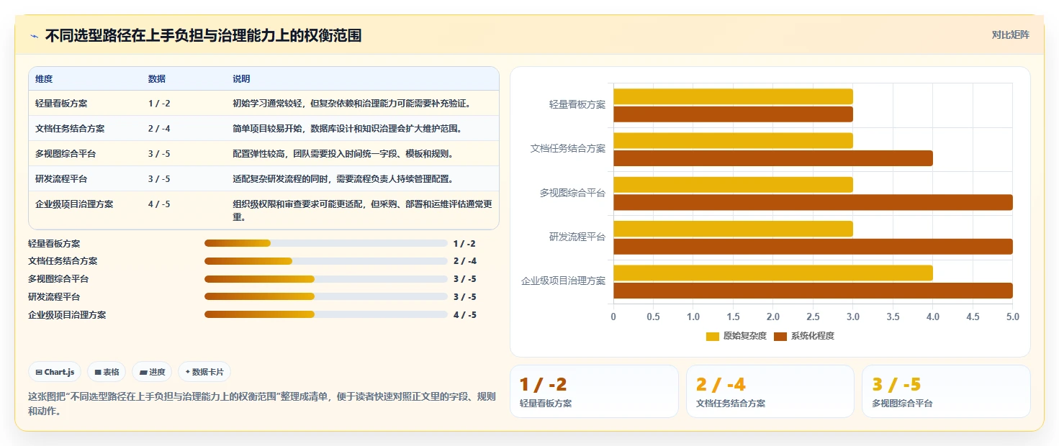Click the 数据 column header
The height and width of the screenshot is (446, 1059).
(x=157, y=79)
